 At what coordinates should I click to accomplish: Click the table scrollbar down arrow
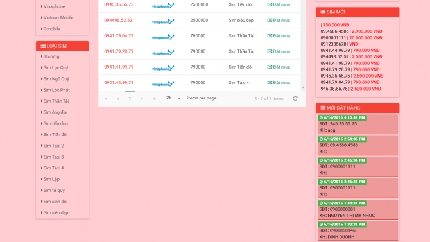(304, 88)
